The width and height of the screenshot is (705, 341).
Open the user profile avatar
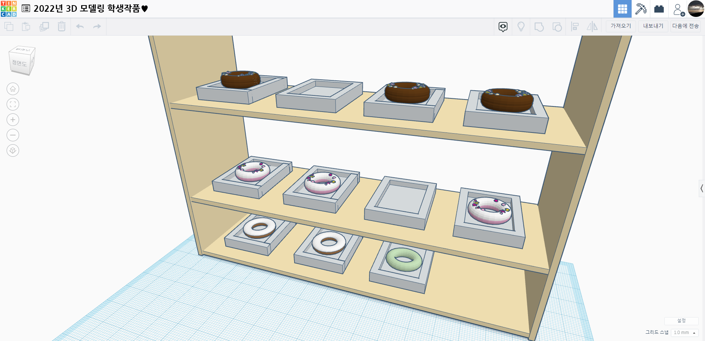(x=695, y=9)
